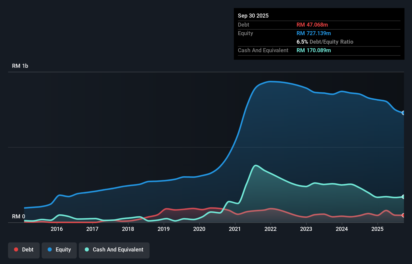The height and width of the screenshot is (264, 412).
Task: Toggle the Equity series using its legend button
Action: (59, 250)
